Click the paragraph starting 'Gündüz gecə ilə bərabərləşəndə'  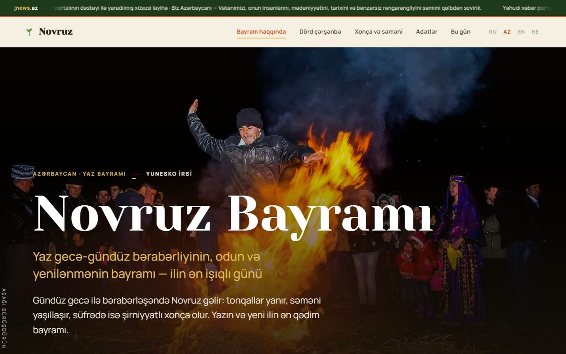177,316
